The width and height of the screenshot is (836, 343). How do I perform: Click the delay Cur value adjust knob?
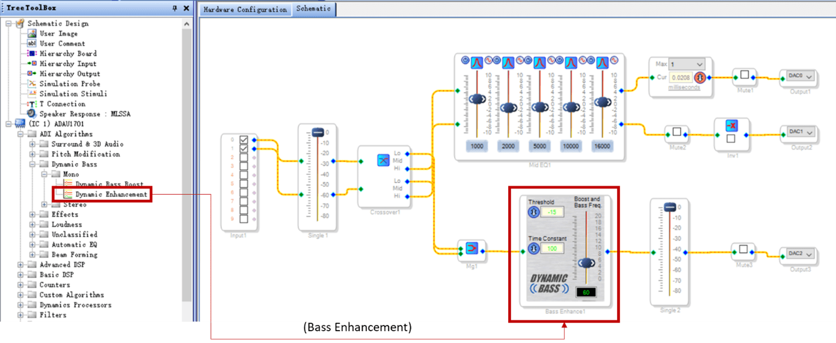pos(700,77)
